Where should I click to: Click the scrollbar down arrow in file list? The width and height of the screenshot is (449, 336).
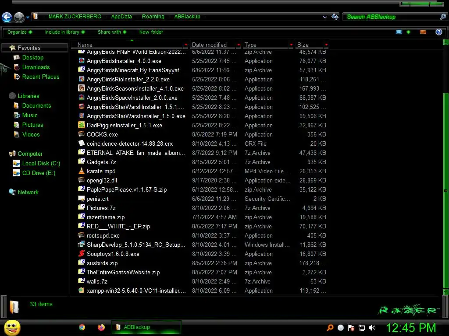point(445,292)
